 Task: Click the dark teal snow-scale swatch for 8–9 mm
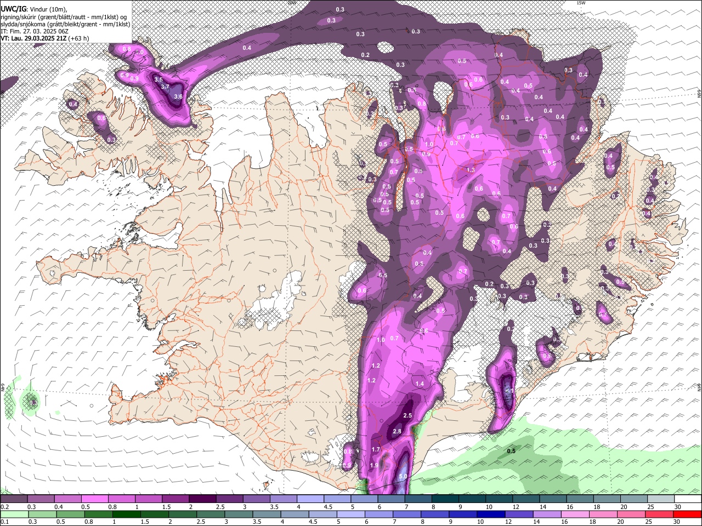(445, 499)
